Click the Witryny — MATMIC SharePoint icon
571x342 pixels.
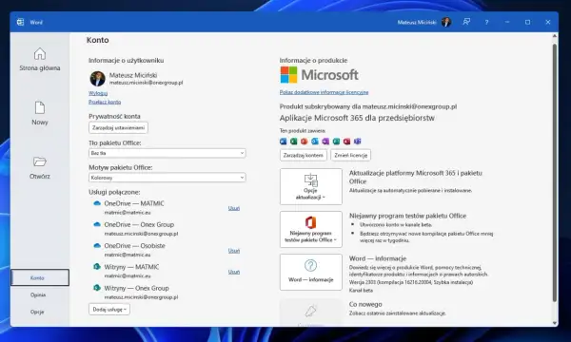[x=97, y=267]
